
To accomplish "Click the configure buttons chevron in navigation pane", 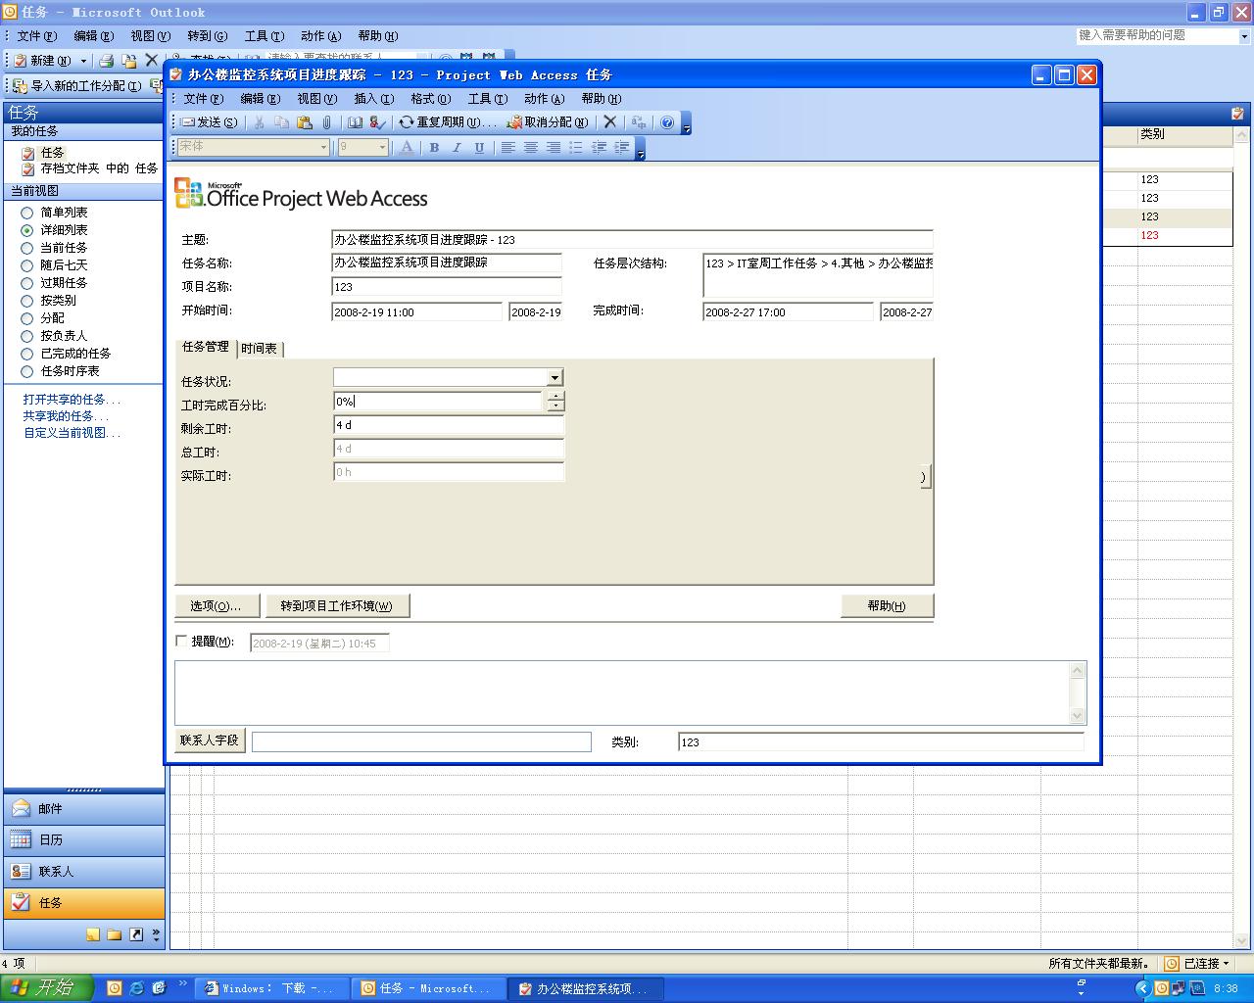I will click(156, 935).
